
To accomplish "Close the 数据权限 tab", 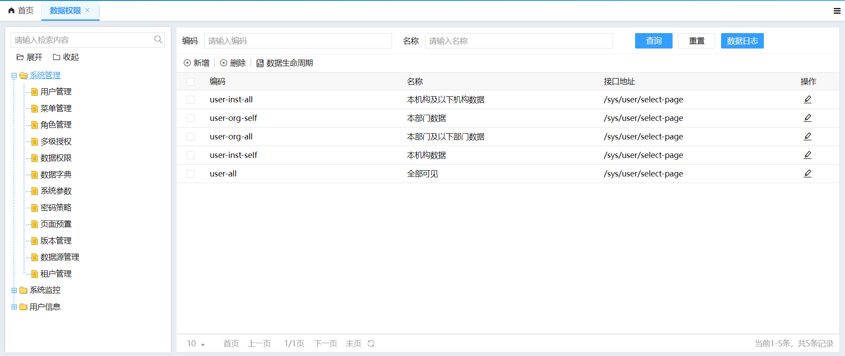I will [87, 10].
